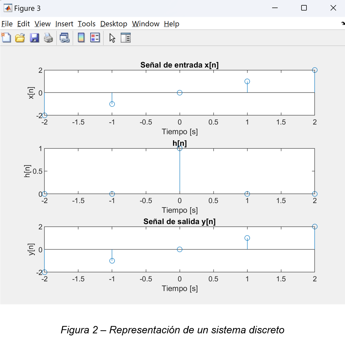
Task: Open the Desktop menu
Action: [114, 24]
